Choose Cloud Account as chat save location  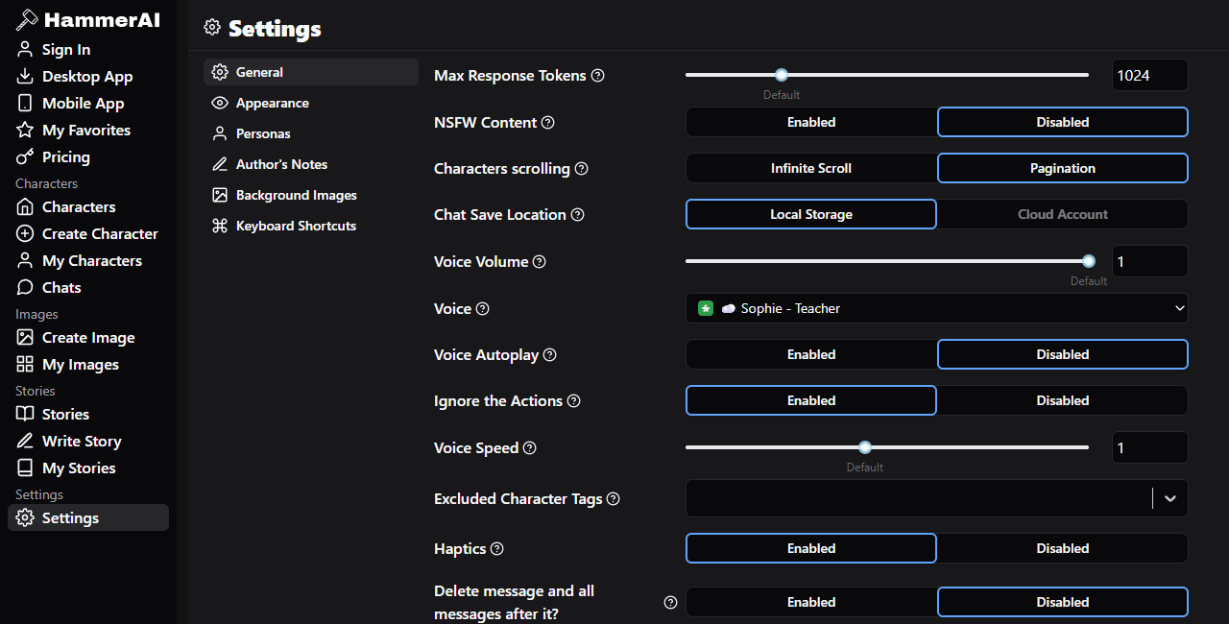click(1063, 214)
